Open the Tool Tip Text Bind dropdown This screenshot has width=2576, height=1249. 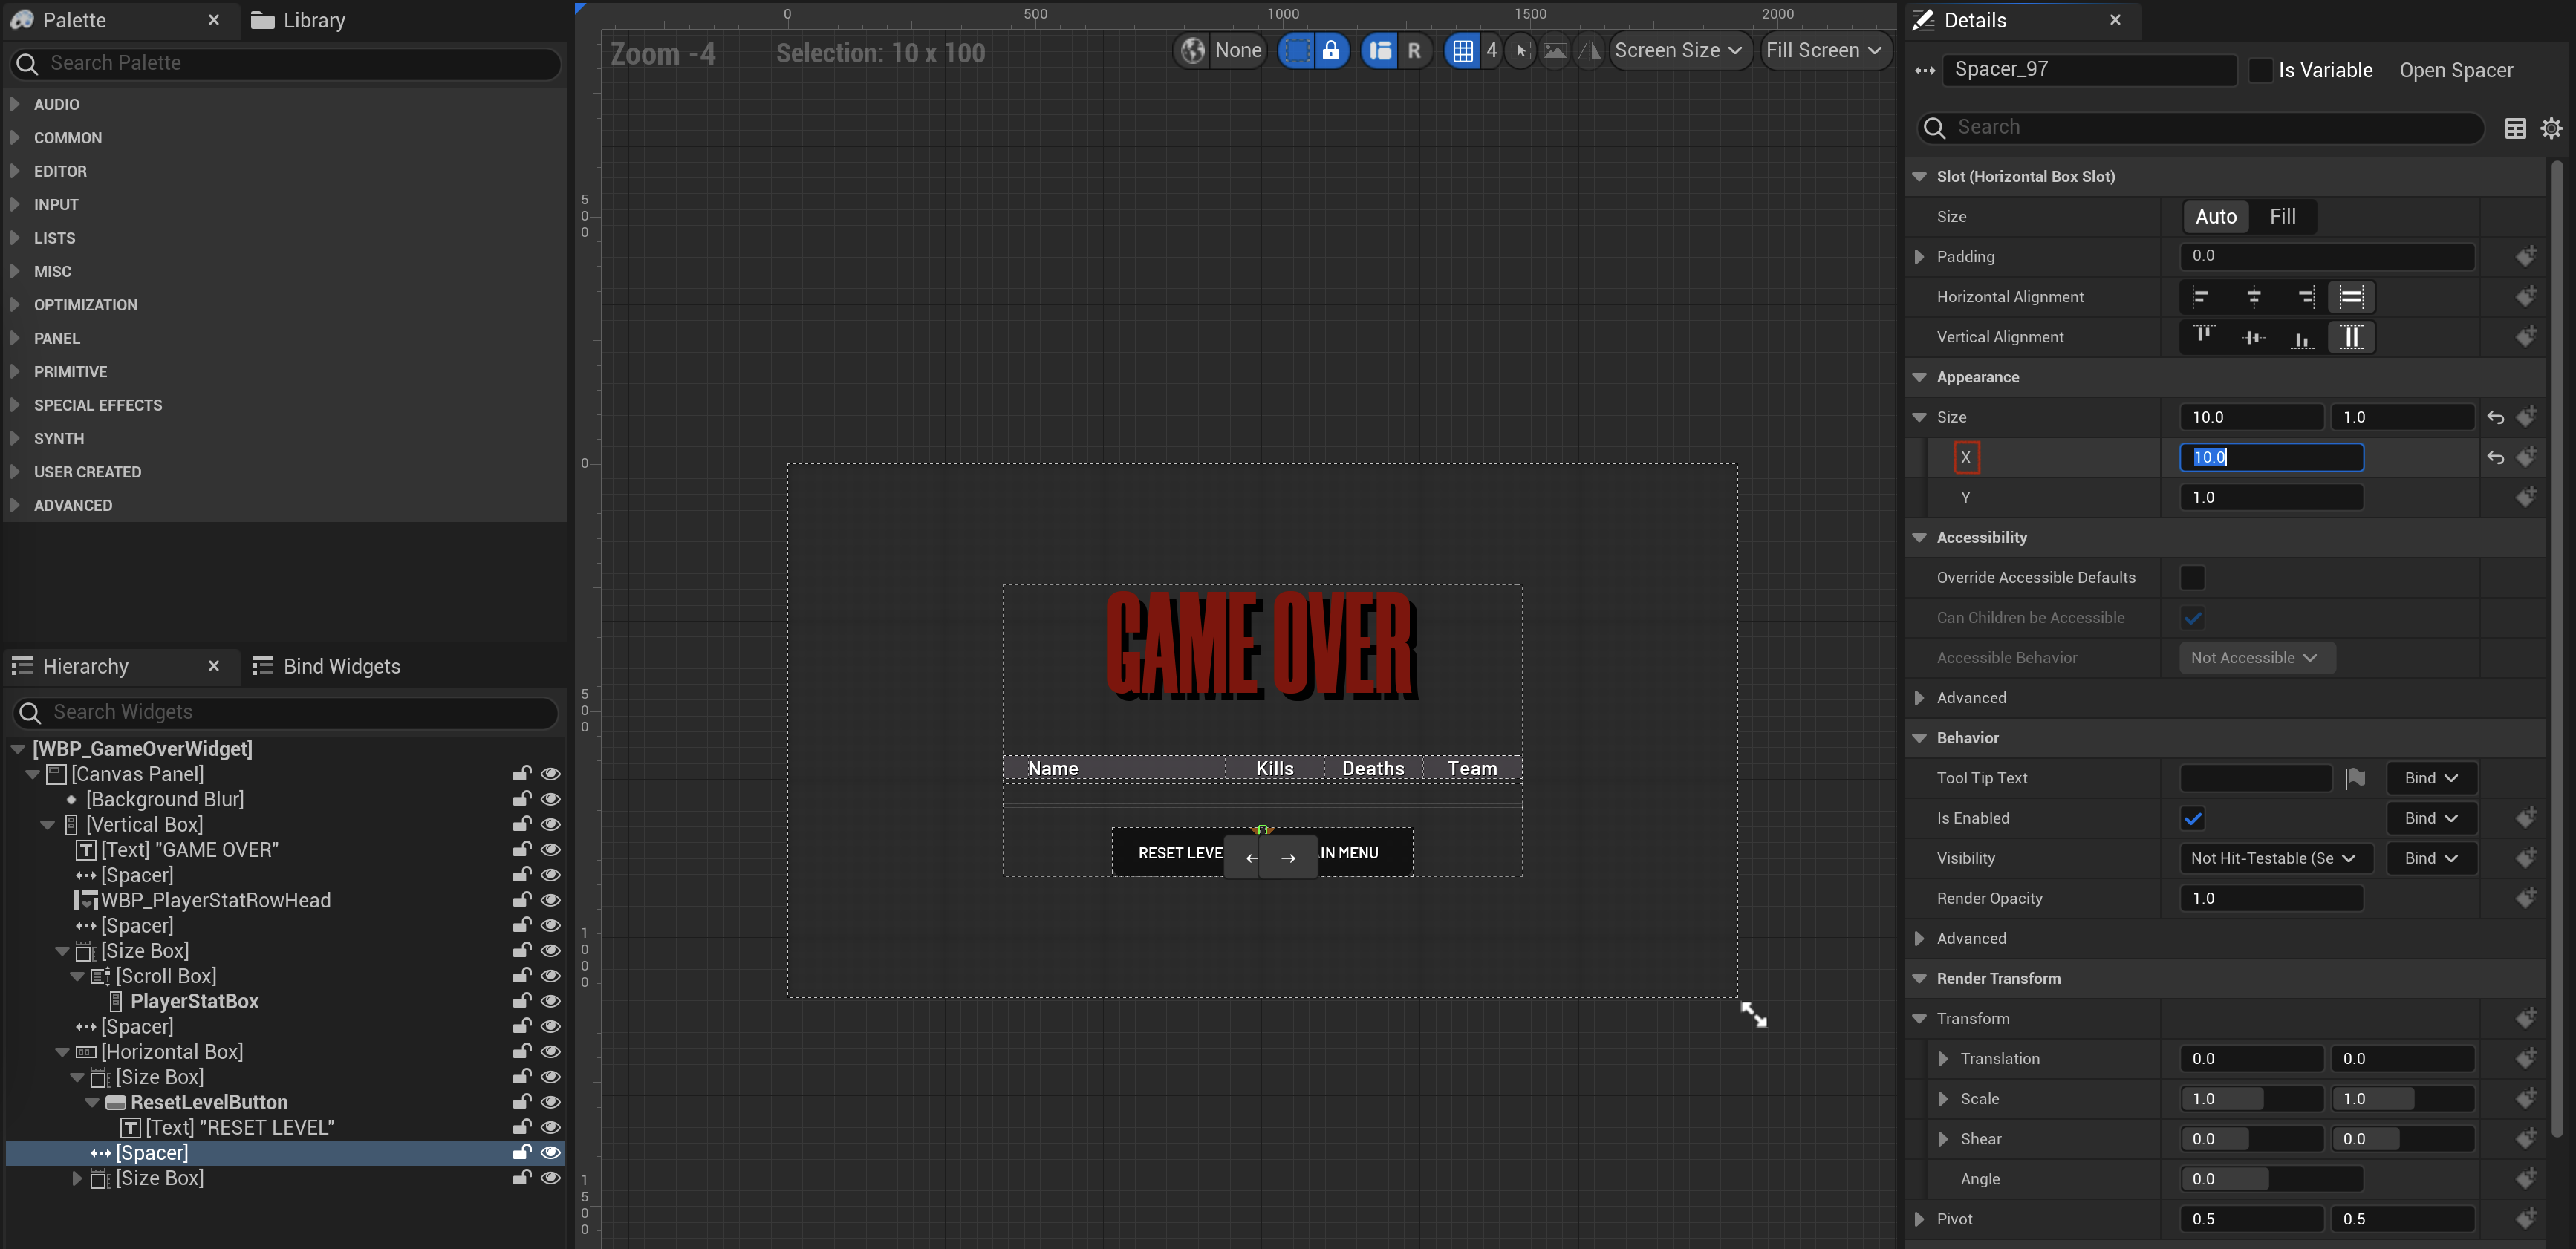[x=2430, y=778]
